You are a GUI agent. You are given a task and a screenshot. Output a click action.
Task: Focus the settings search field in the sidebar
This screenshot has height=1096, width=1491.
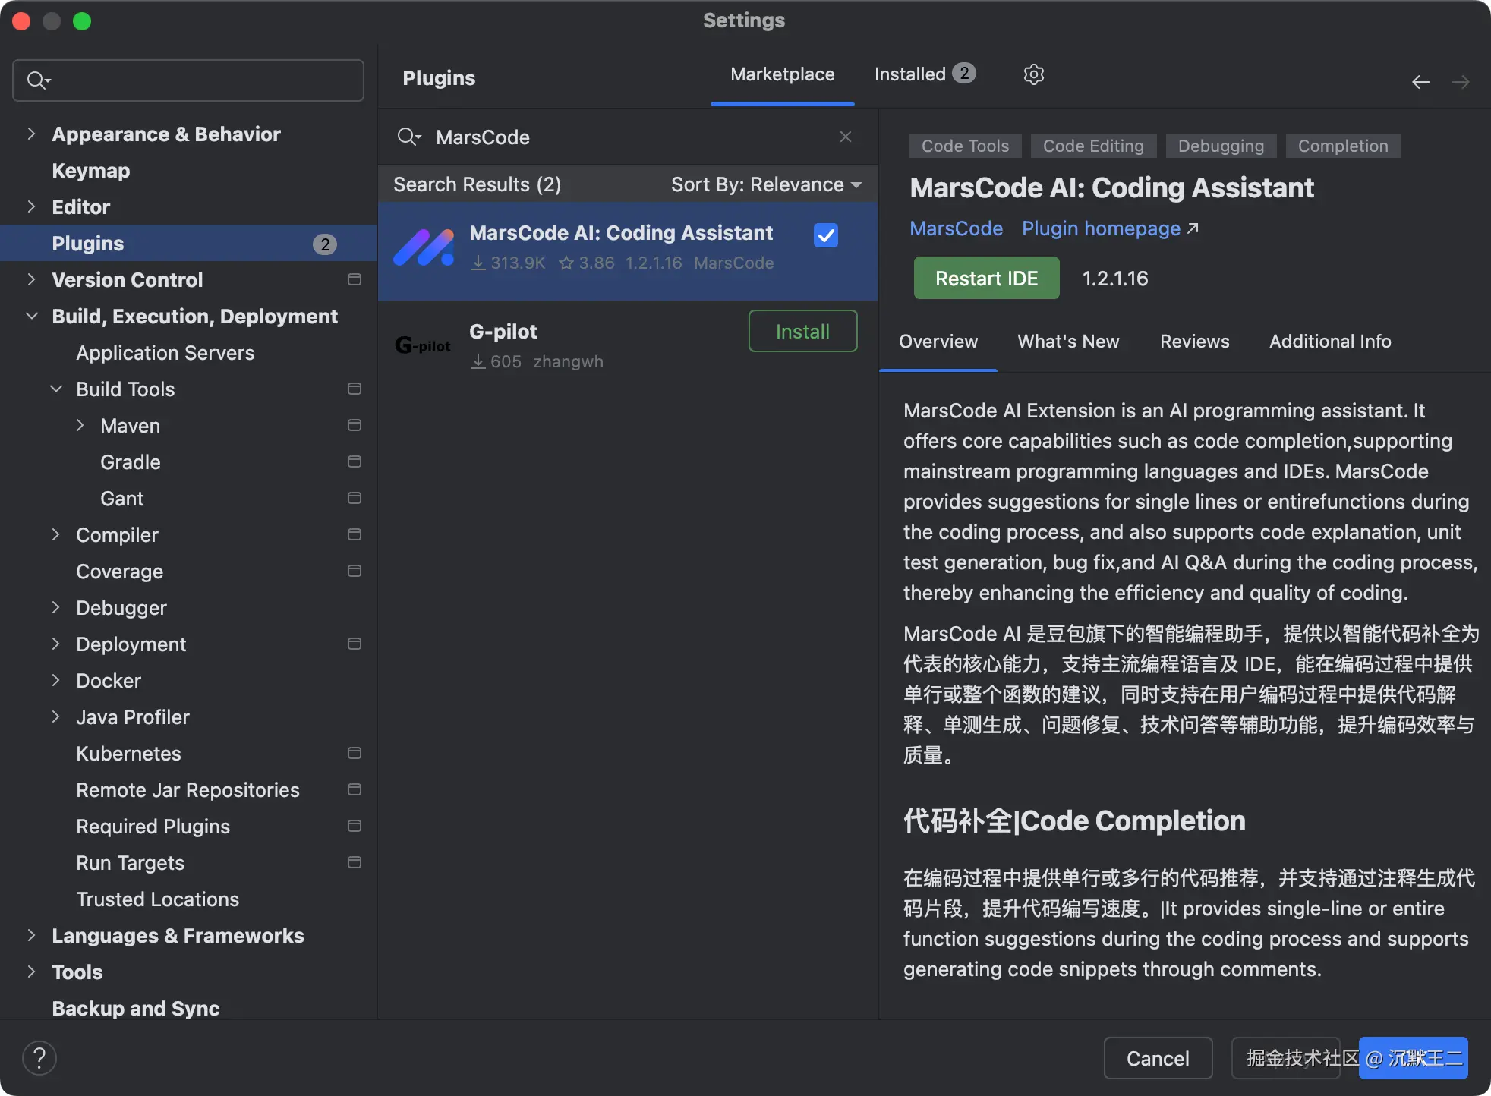coord(188,80)
